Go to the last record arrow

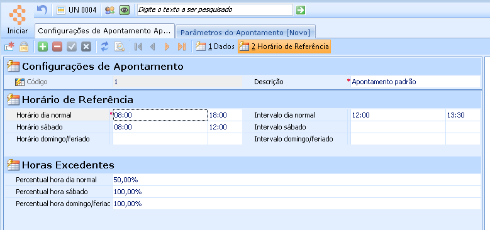click(x=182, y=47)
